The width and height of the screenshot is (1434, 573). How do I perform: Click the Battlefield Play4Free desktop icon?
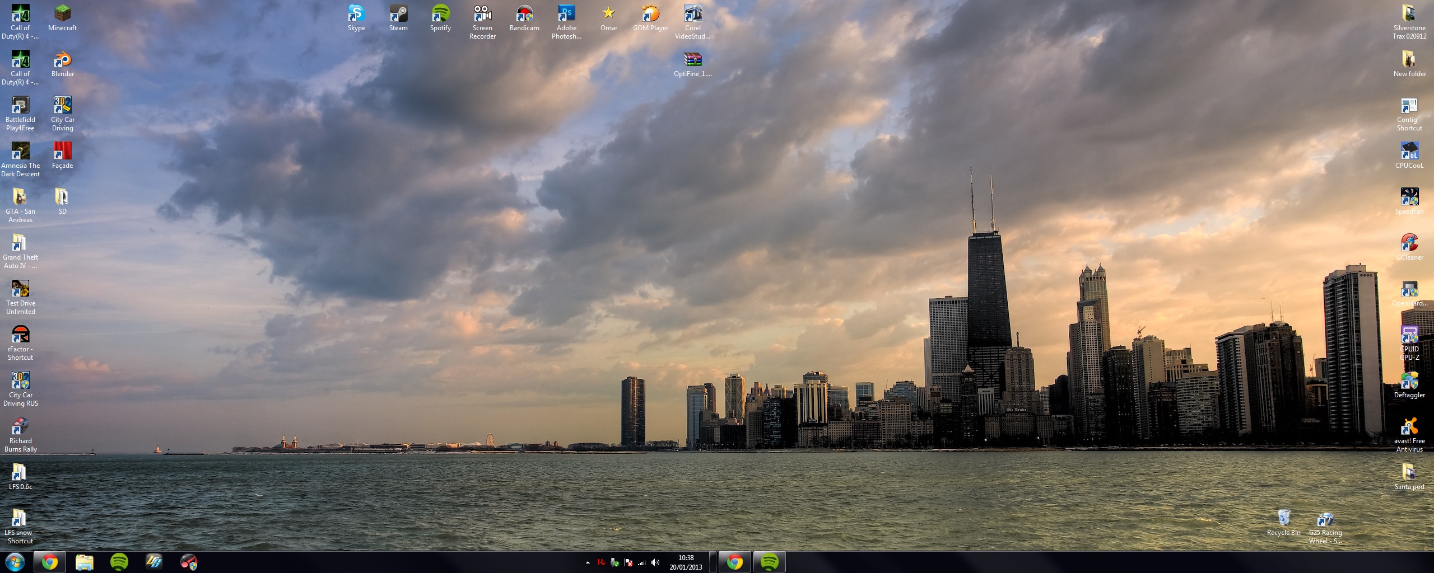pyautogui.click(x=20, y=114)
